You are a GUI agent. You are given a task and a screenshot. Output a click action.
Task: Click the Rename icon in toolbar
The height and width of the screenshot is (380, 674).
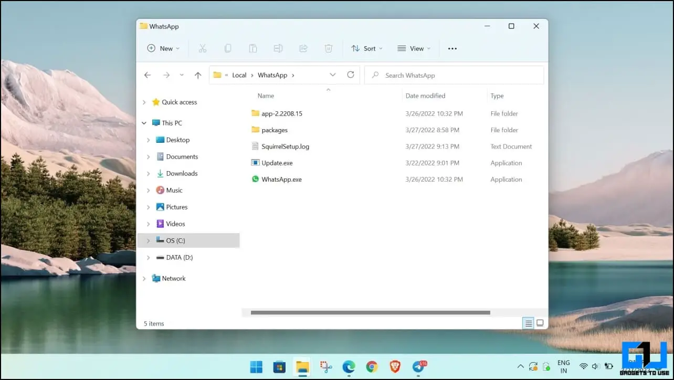coord(278,48)
